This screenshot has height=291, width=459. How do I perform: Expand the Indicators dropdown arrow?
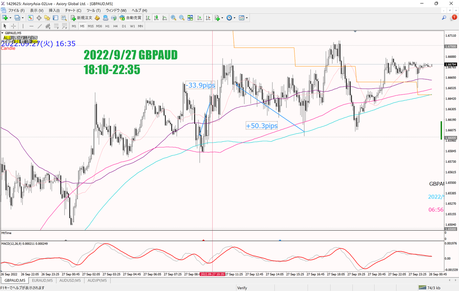[222, 18]
